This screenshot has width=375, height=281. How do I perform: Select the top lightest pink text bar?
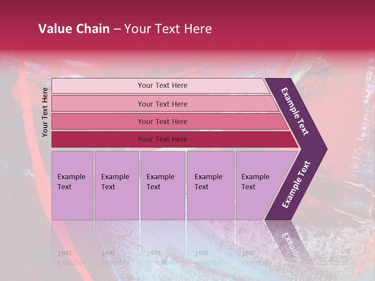[162, 85]
